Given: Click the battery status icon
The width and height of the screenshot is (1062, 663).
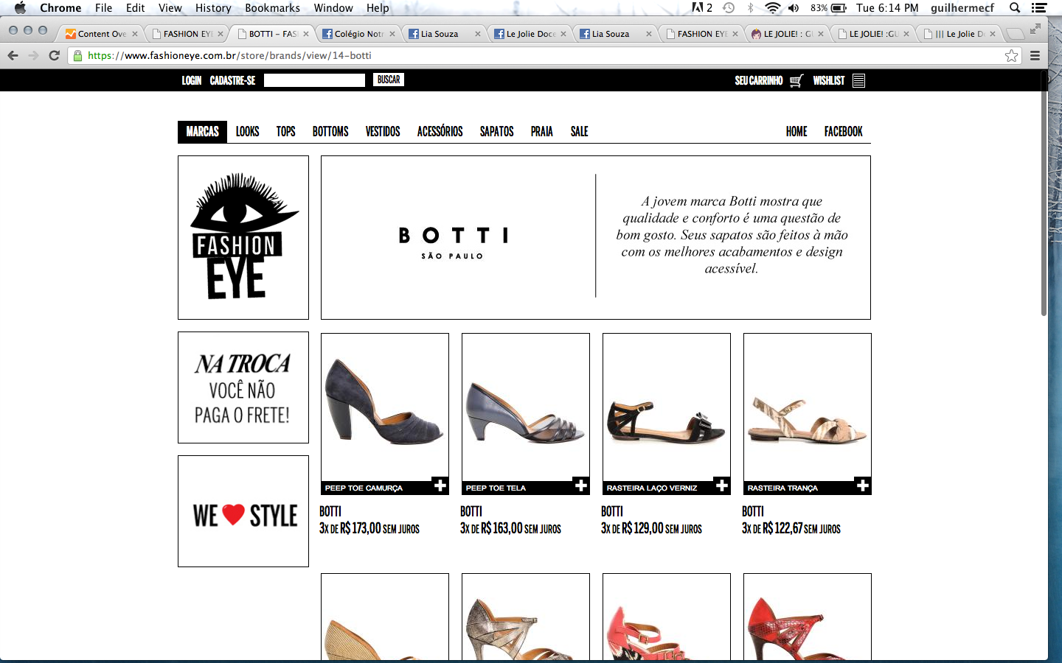Looking at the screenshot, I should pyautogui.click(x=839, y=8).
